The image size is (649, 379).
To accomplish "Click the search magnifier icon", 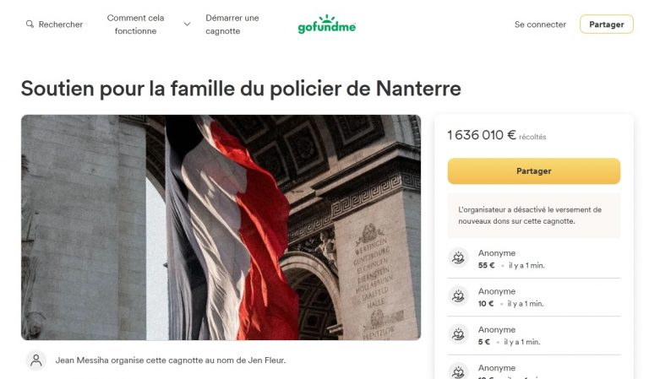I will (x=30, y=24).
